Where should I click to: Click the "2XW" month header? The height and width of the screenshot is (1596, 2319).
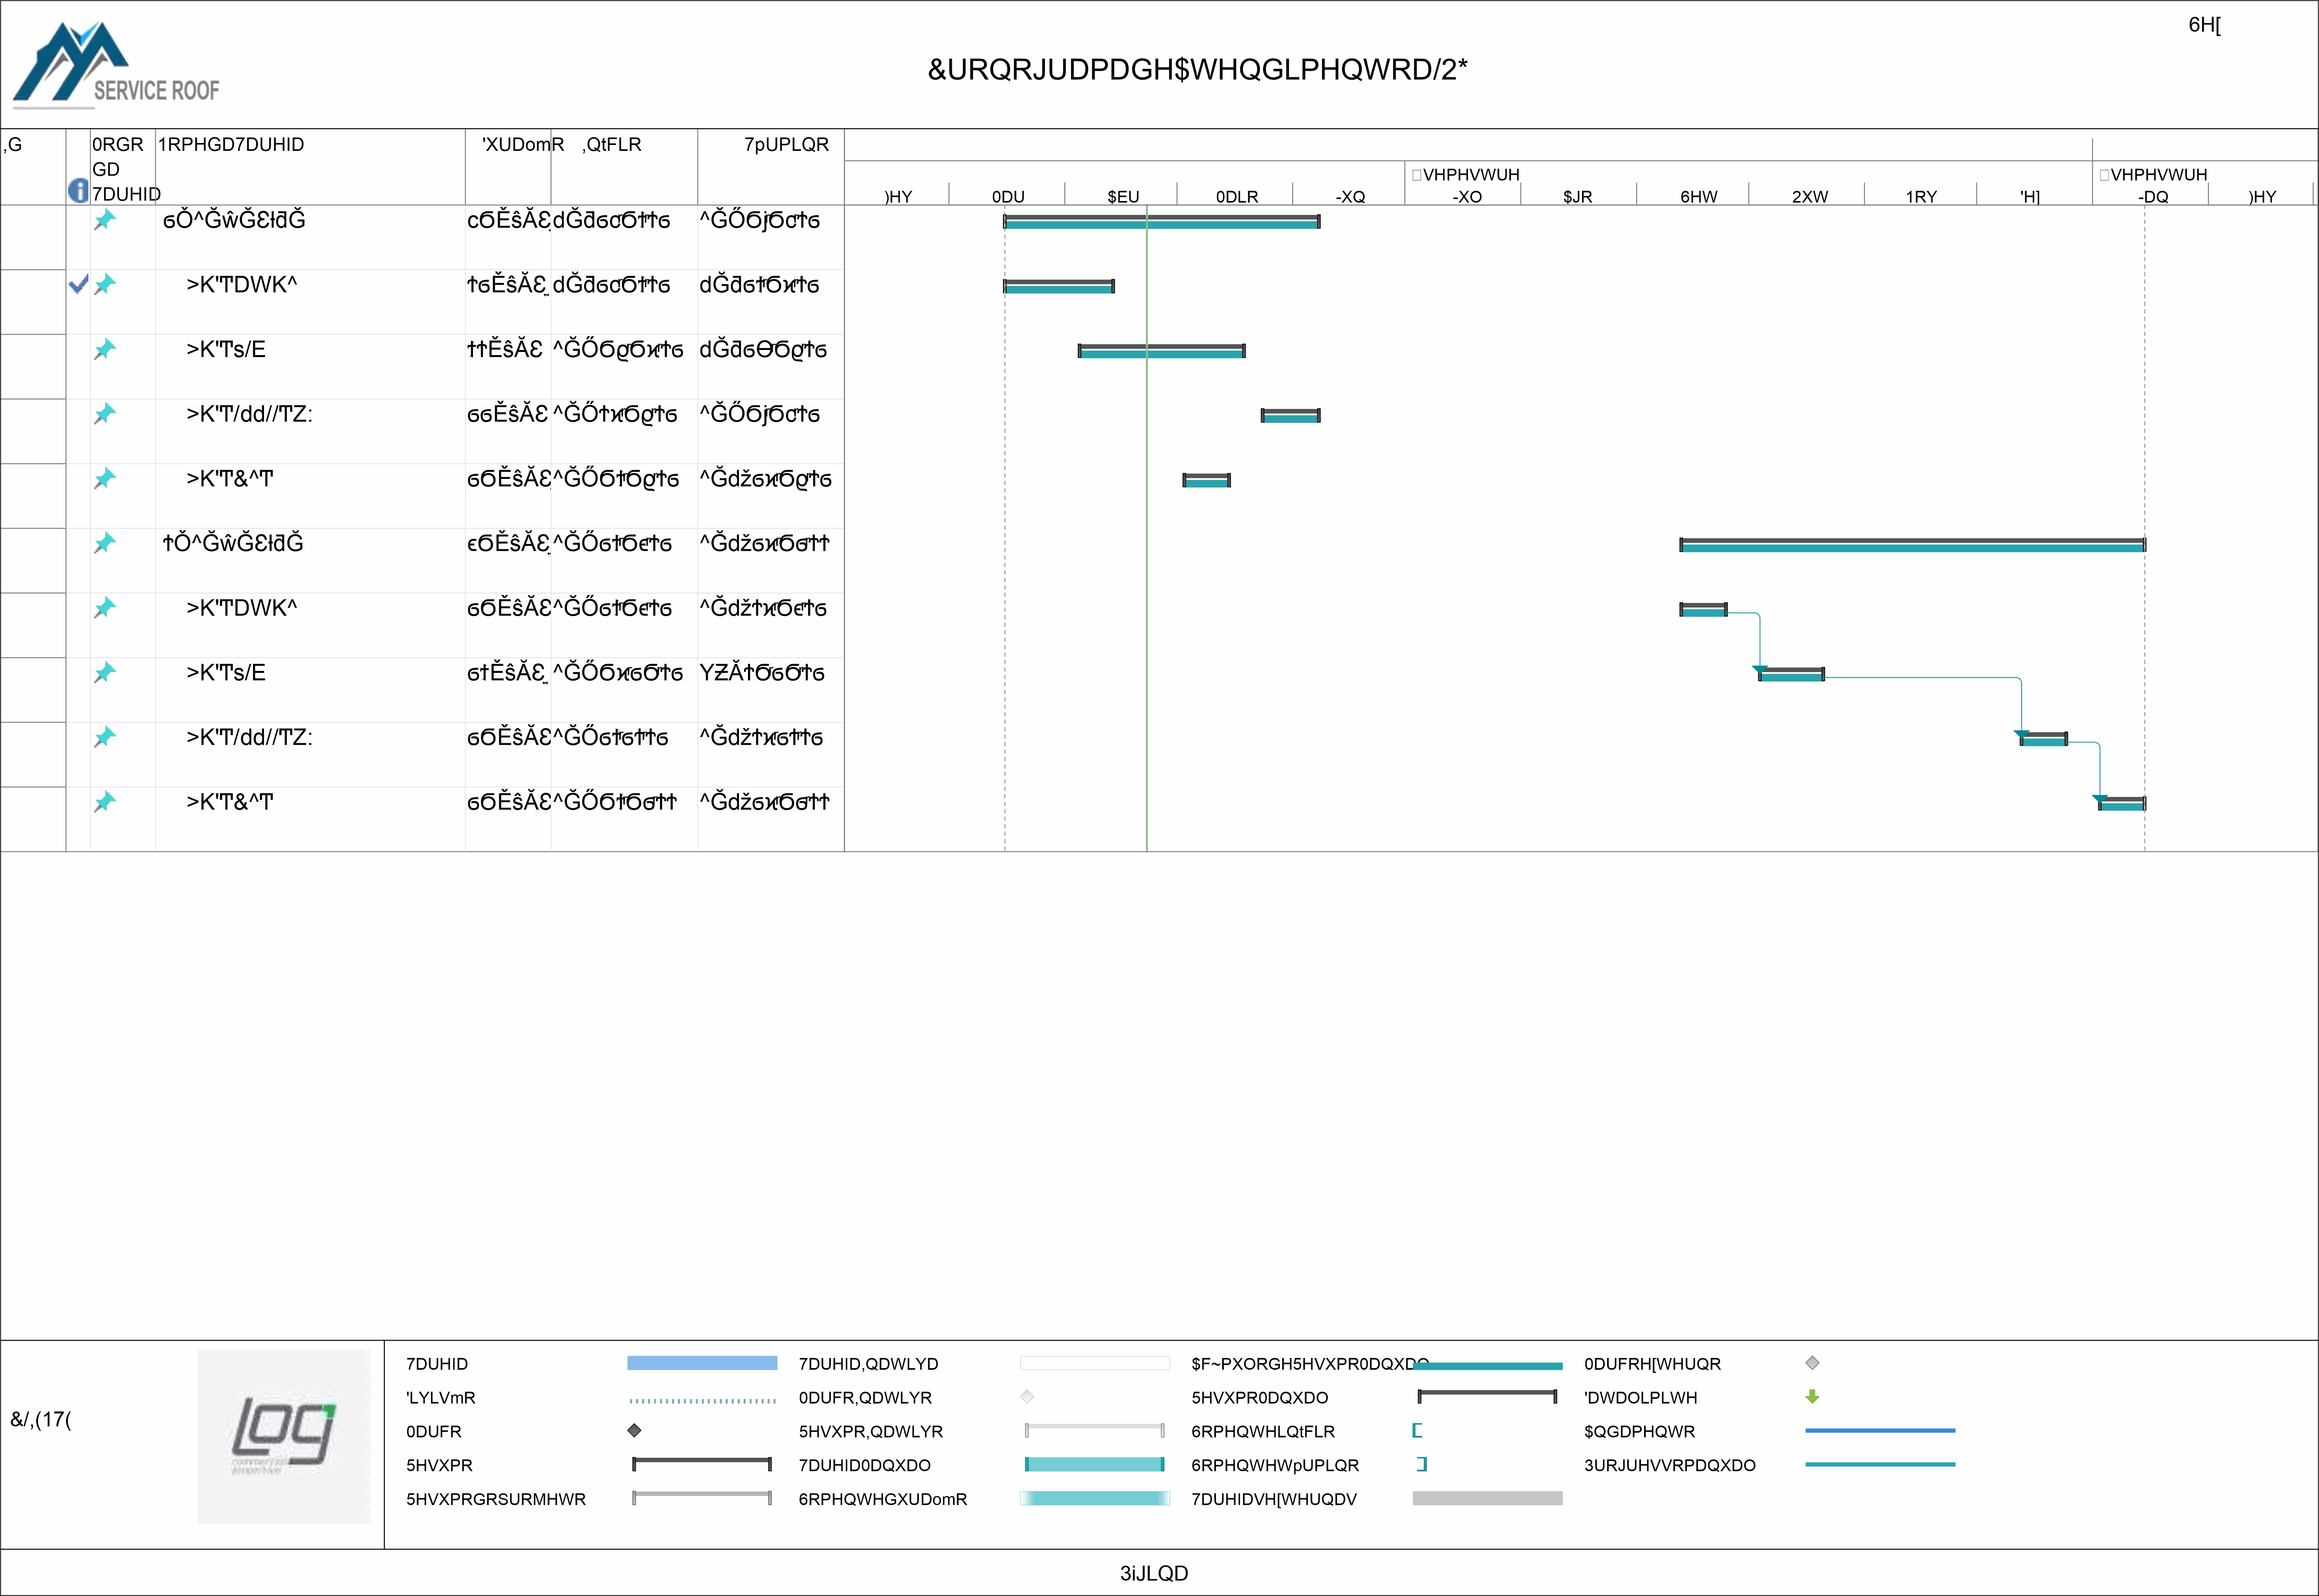[1810, 197]
